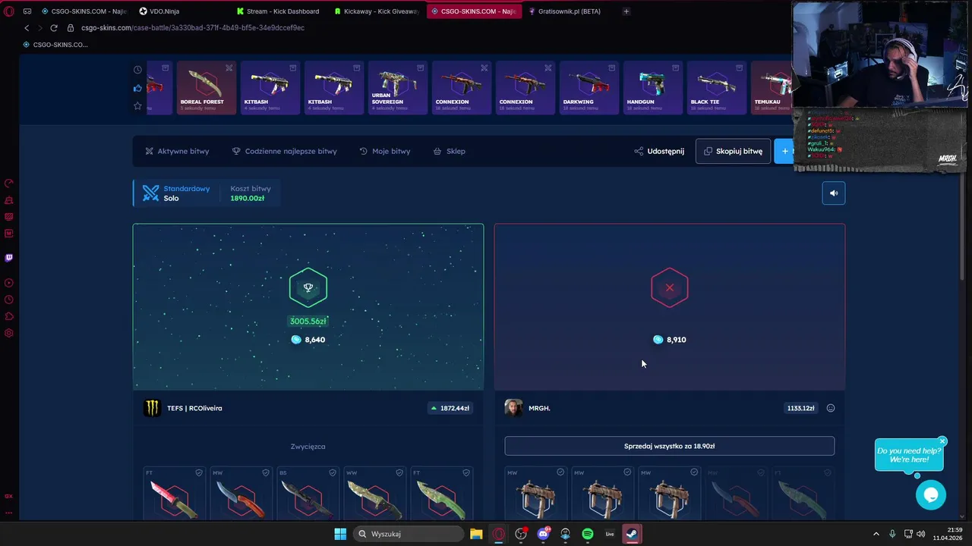
Task: Click the winner trophy hexagon icon
Action: click(x=308, y=287)
